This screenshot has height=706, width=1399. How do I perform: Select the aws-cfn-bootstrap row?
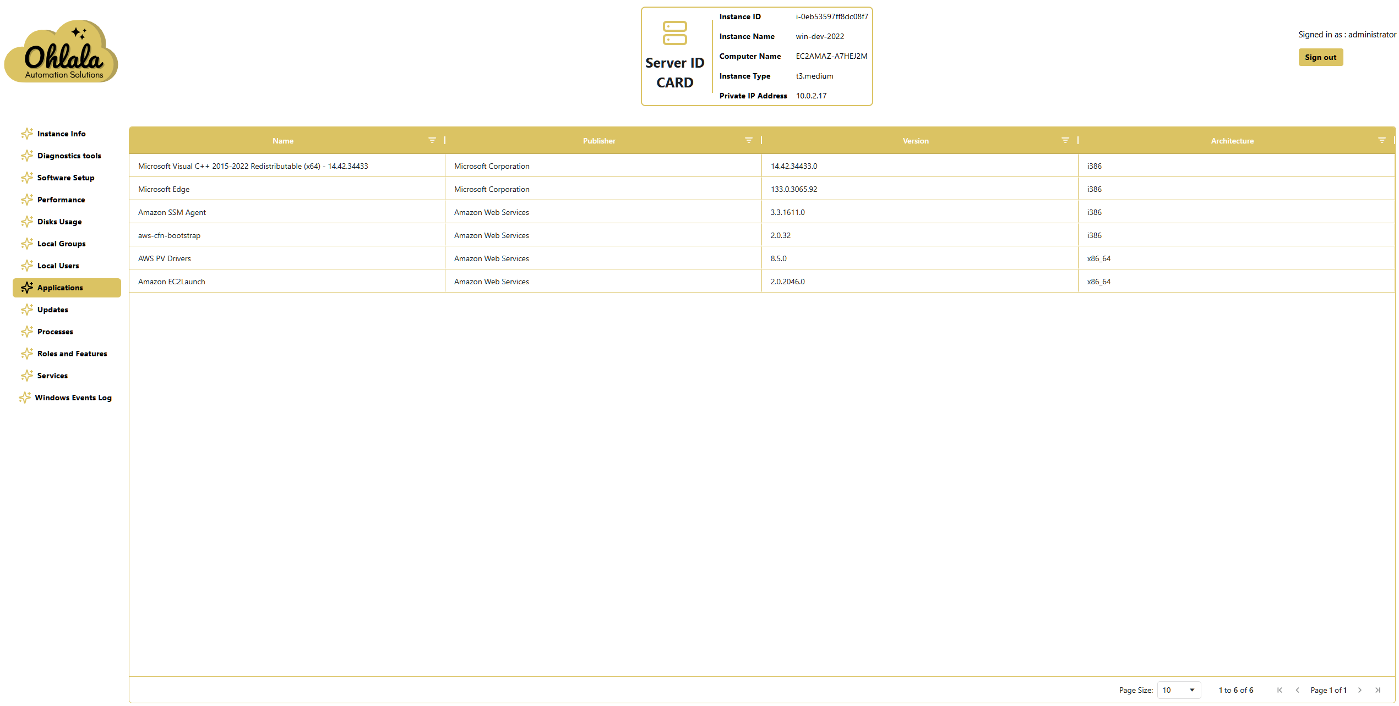(x=762, y=235)
